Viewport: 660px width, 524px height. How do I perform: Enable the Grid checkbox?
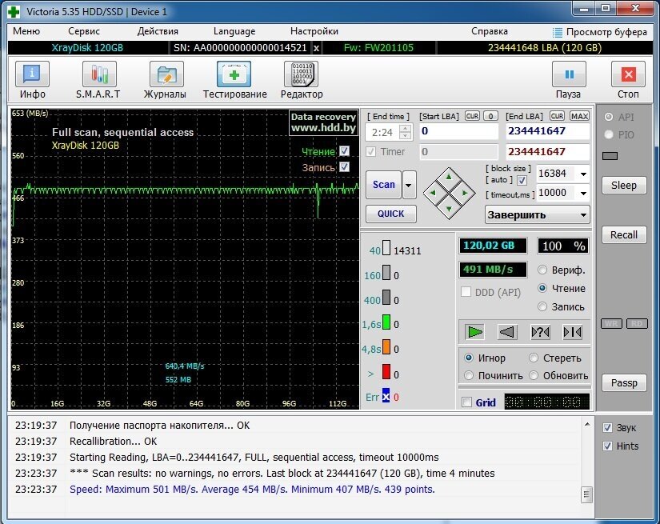point(466,402)
